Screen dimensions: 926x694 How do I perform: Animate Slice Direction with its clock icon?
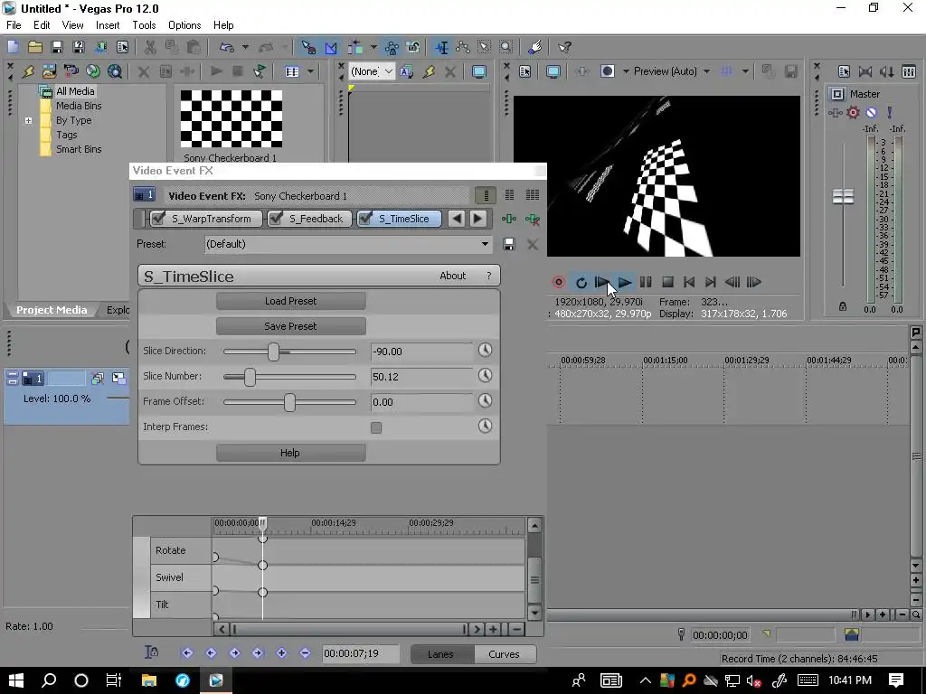coord(485,351)
